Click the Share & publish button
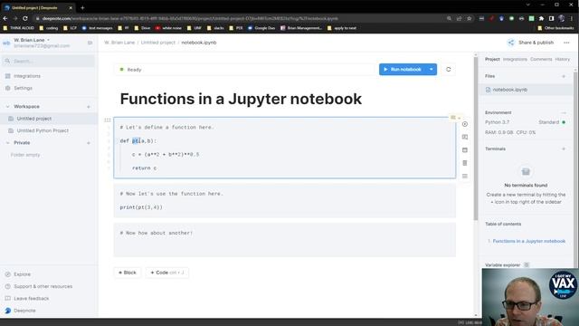 pos(531,43)
